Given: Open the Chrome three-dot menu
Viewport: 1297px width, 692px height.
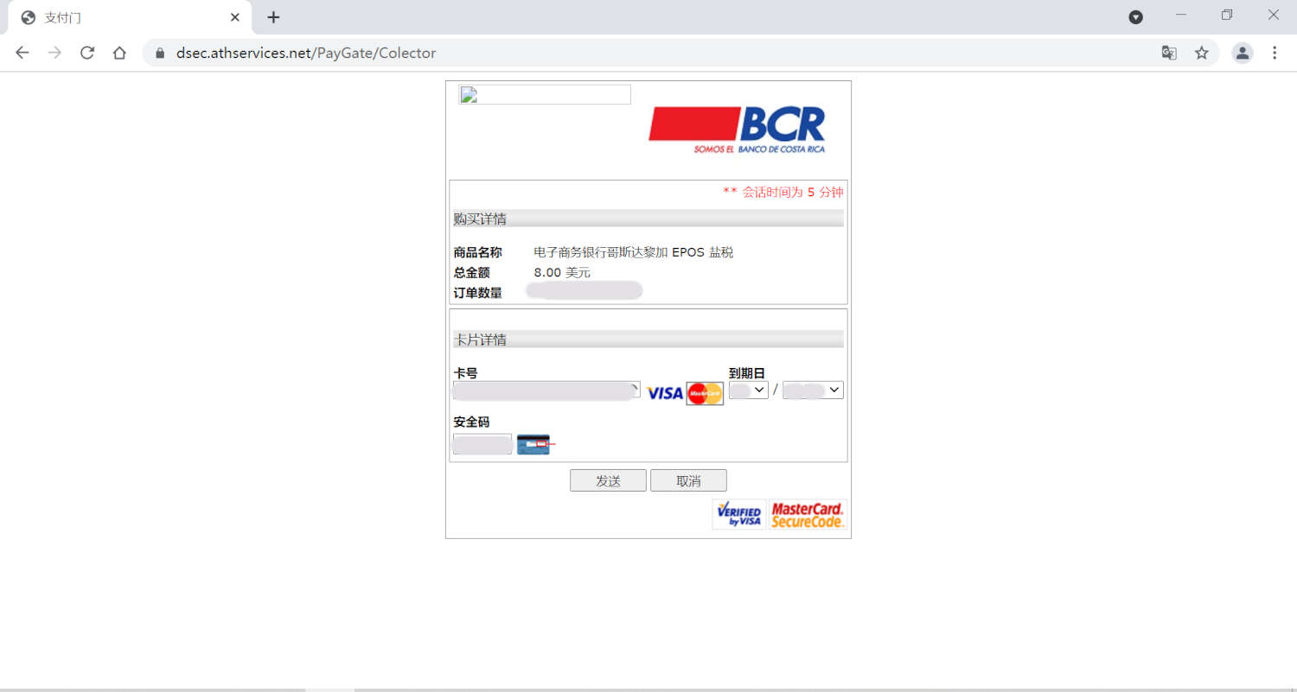Looking at the screenshot, I should (1275, 53).
